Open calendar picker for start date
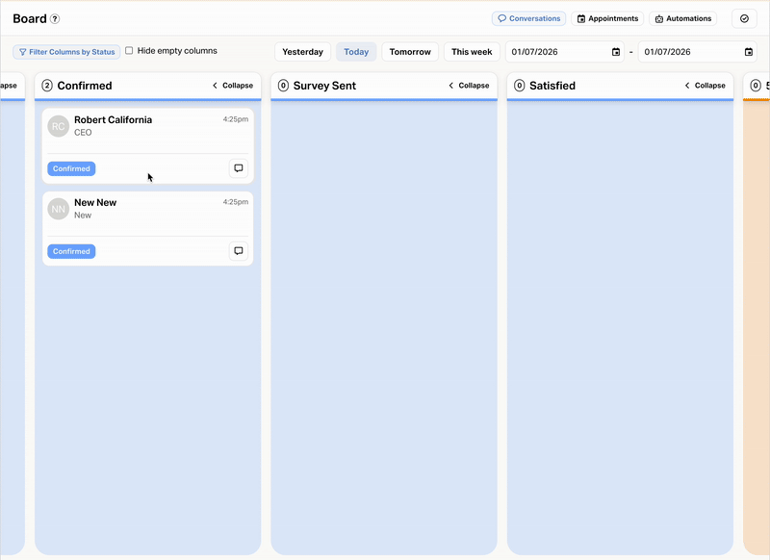The height and width of the screenshot is (560, 770). pos(616,52)
